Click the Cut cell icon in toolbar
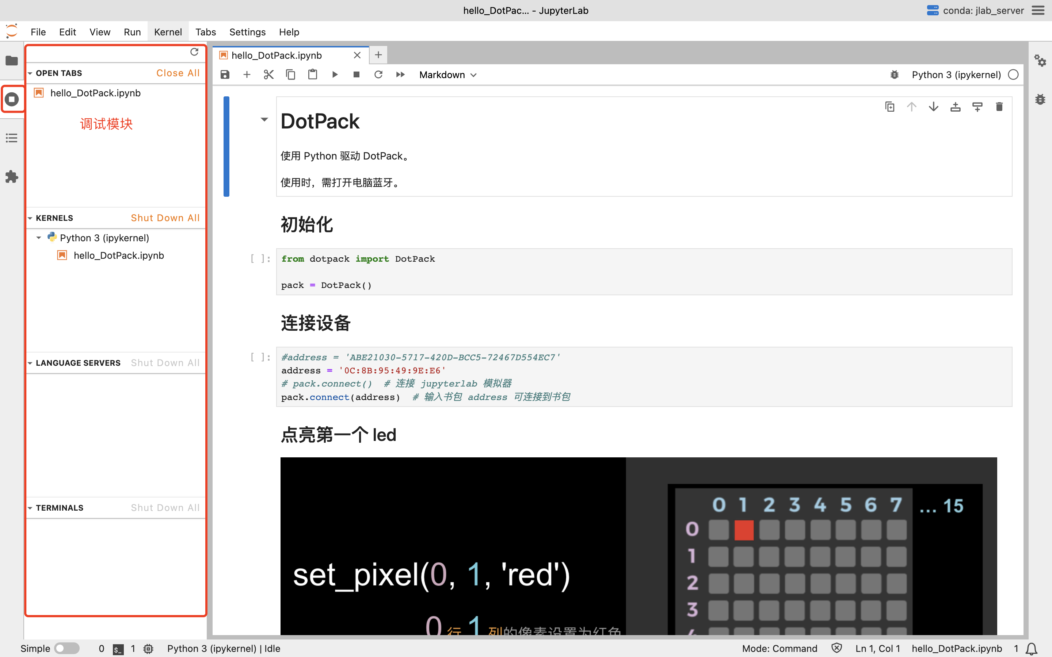Screen dimensions: 1052x657 pos(268,74)
